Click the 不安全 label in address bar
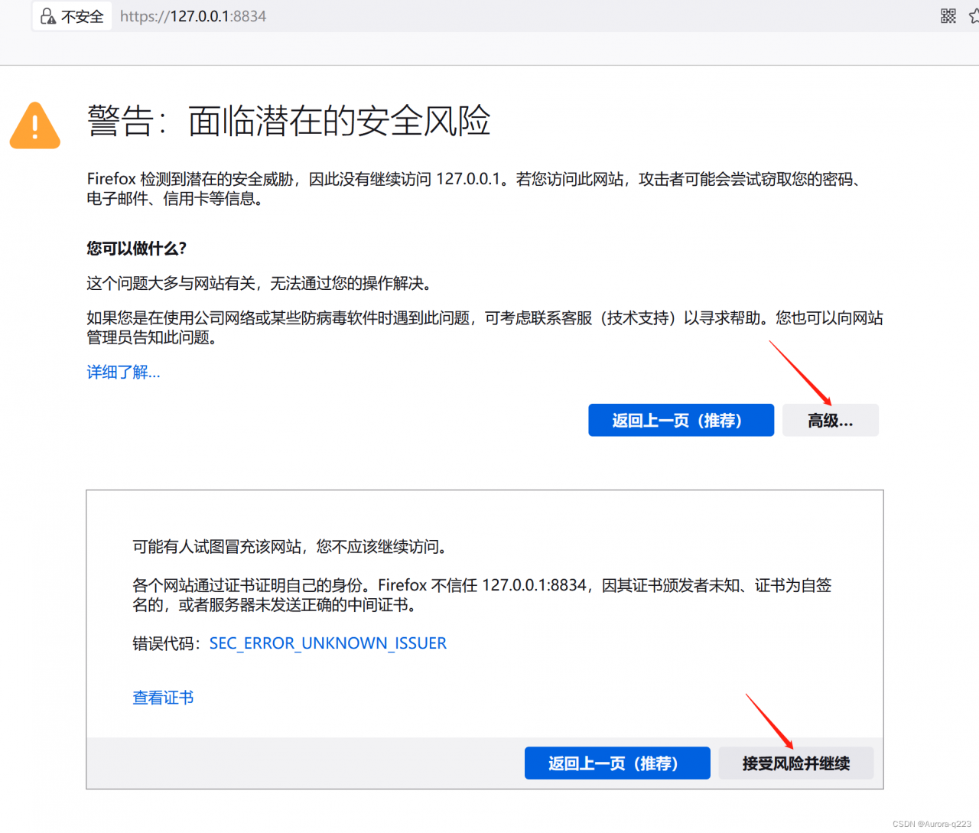Image resolution: width=979 pixels, height=833 pixels. tap(83, 16)
